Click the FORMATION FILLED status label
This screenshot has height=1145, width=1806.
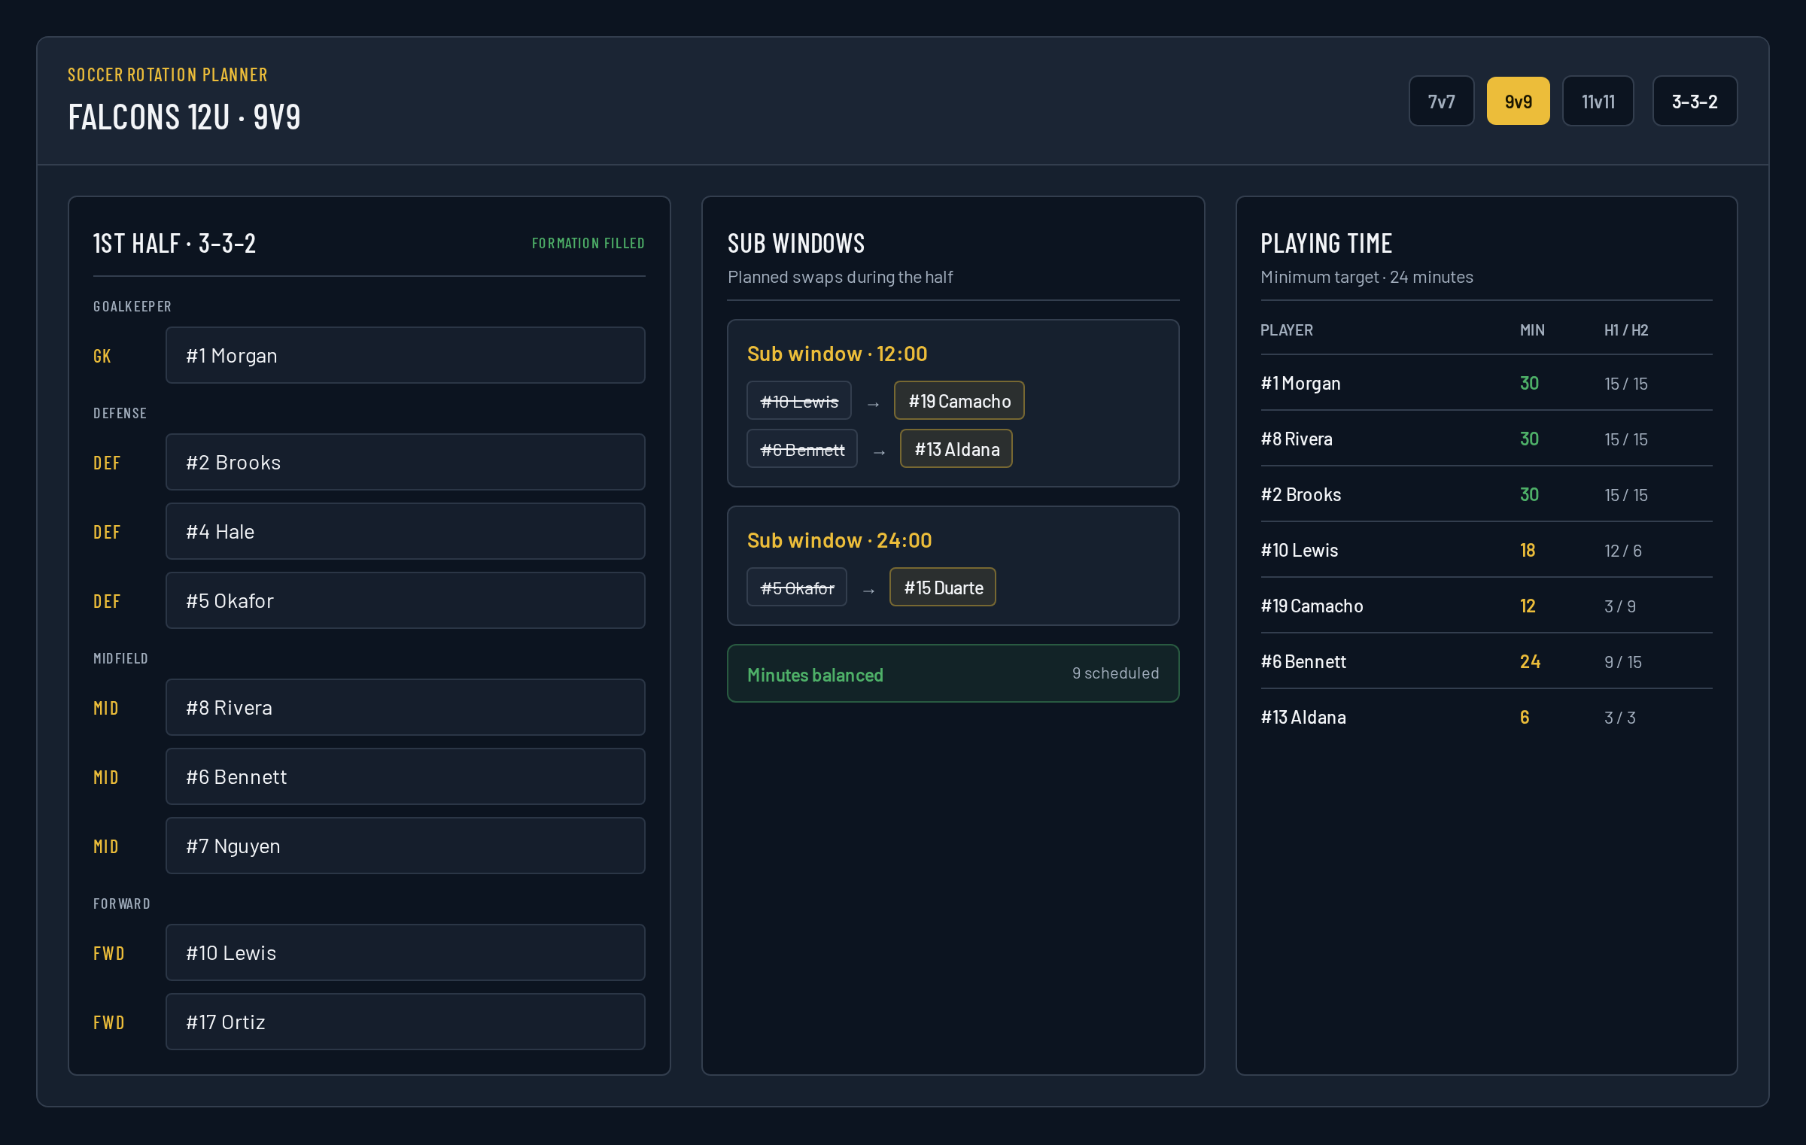point(588,243)
